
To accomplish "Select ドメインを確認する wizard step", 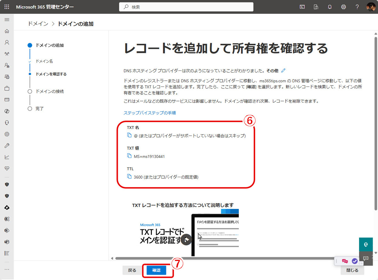I will (x=51, y=74).
